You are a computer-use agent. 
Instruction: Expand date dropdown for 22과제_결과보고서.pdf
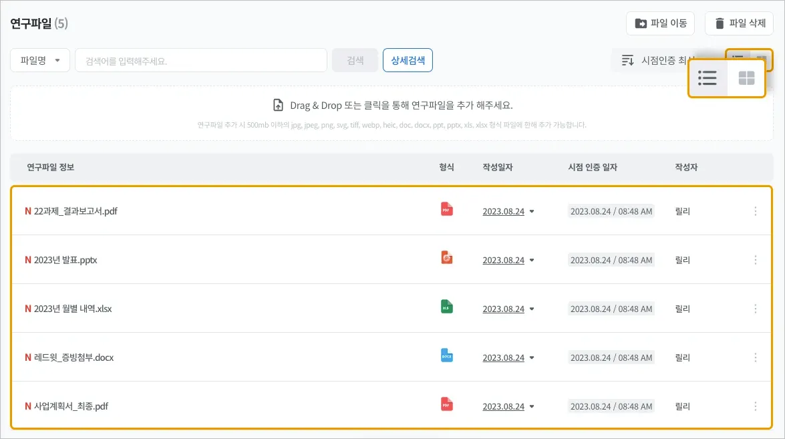532,212
